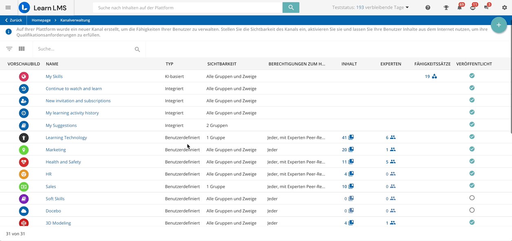The image size is (512, 241).
Task: Open the admin settings gear icon
Action: [504, 8]
